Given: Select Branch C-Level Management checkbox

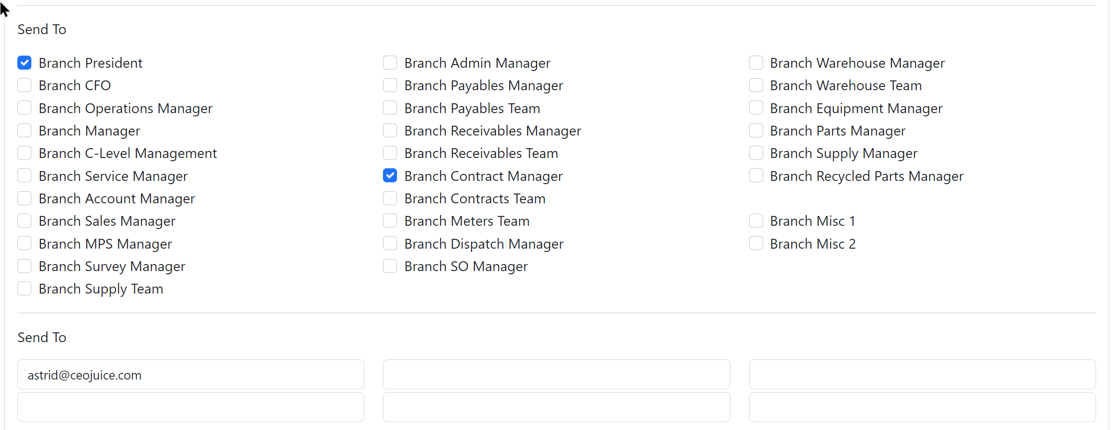Looking at the screenshot, I should click(x=24, y=153).
